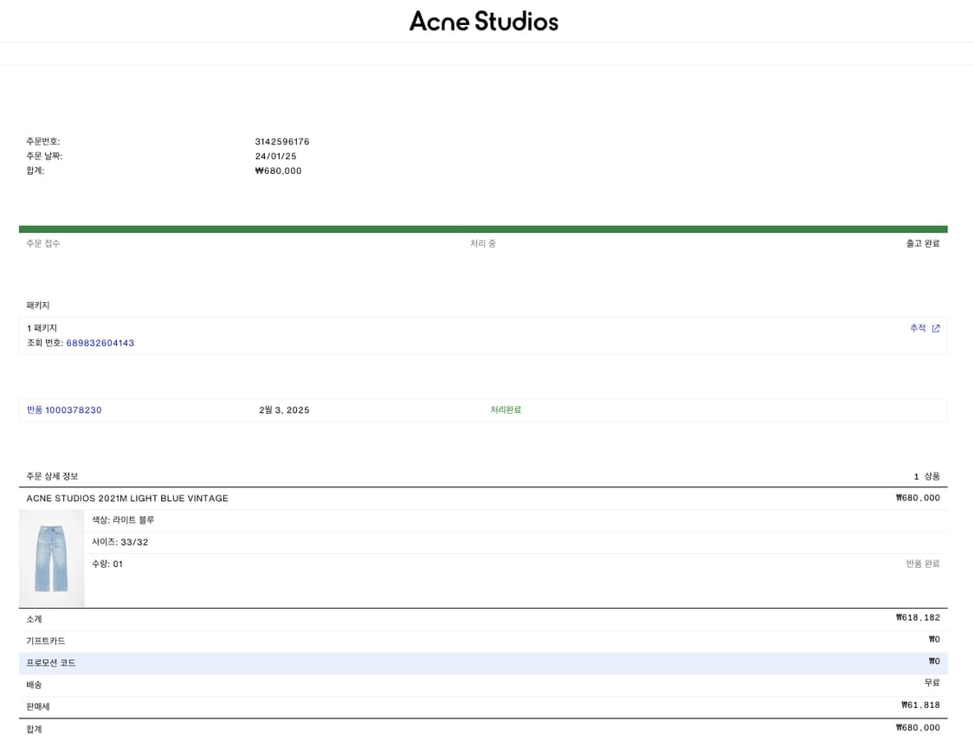The height and width of the screenshot is (754, 974).
Task: Click the 반품 완료 item status text
Action: (x=923, y=564)
